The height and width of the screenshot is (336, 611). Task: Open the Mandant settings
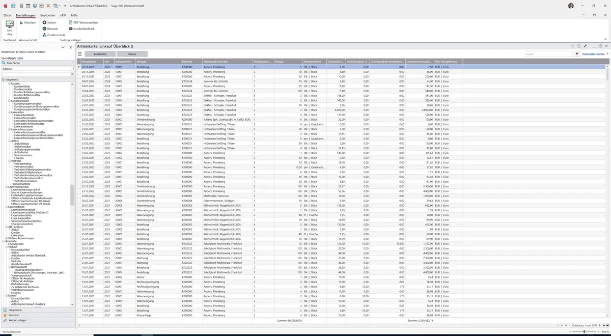(27, 23)
